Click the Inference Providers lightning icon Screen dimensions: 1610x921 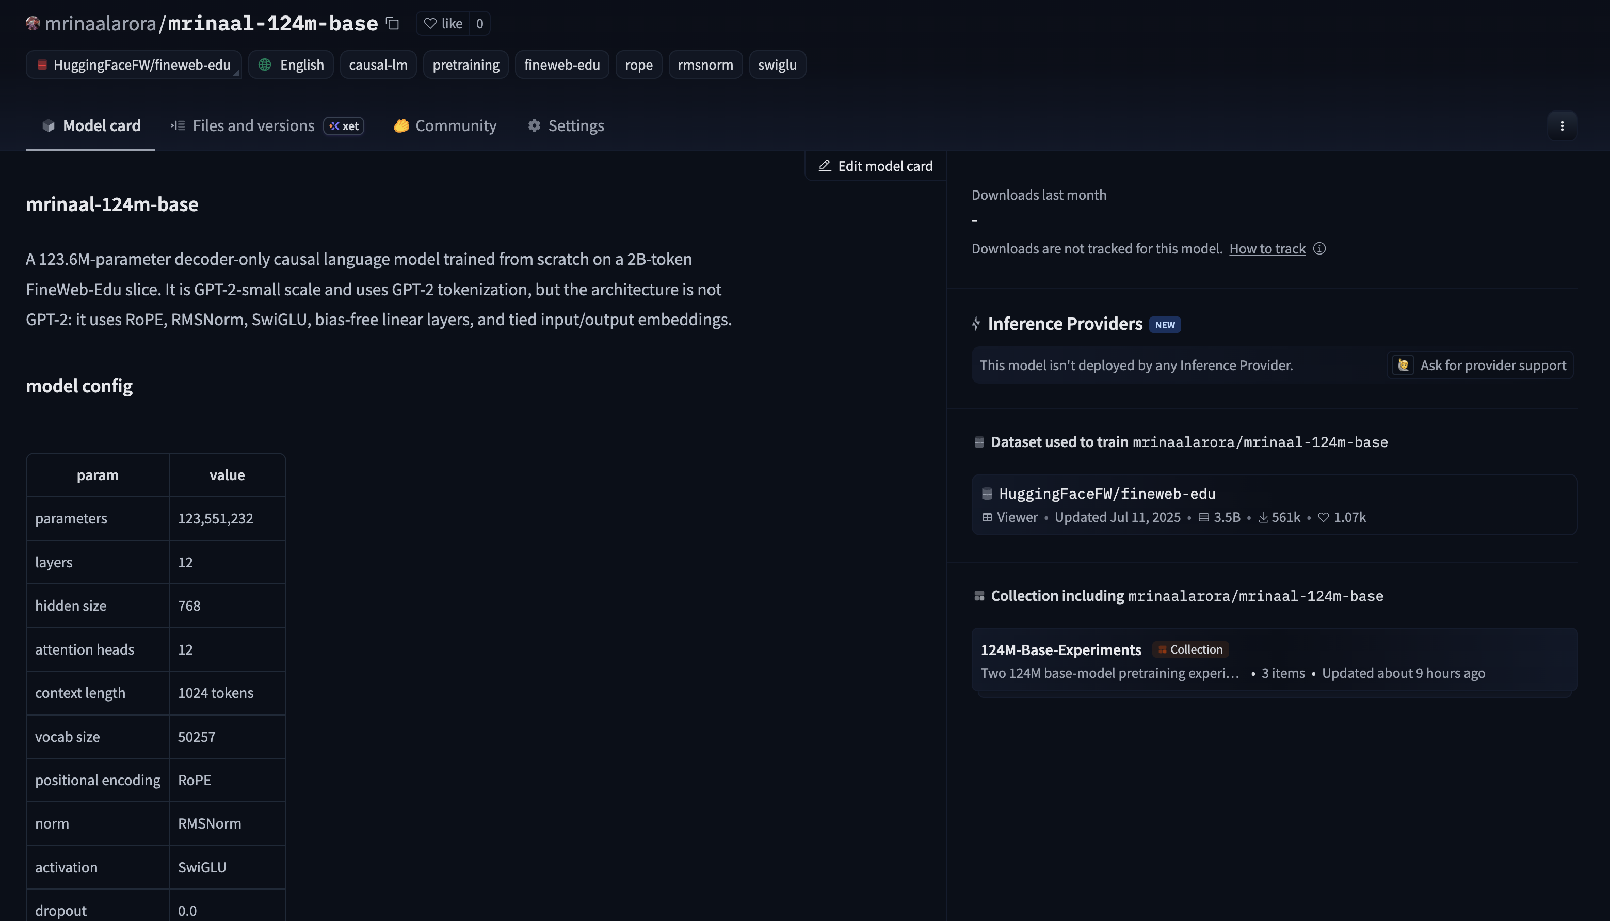coord(976,324)
